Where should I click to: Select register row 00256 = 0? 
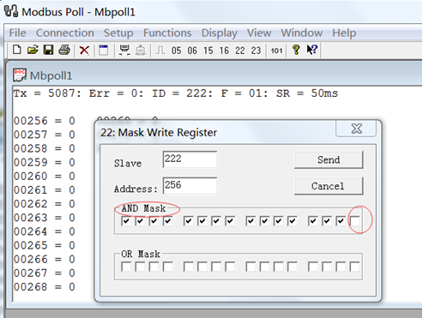[45, 121]
